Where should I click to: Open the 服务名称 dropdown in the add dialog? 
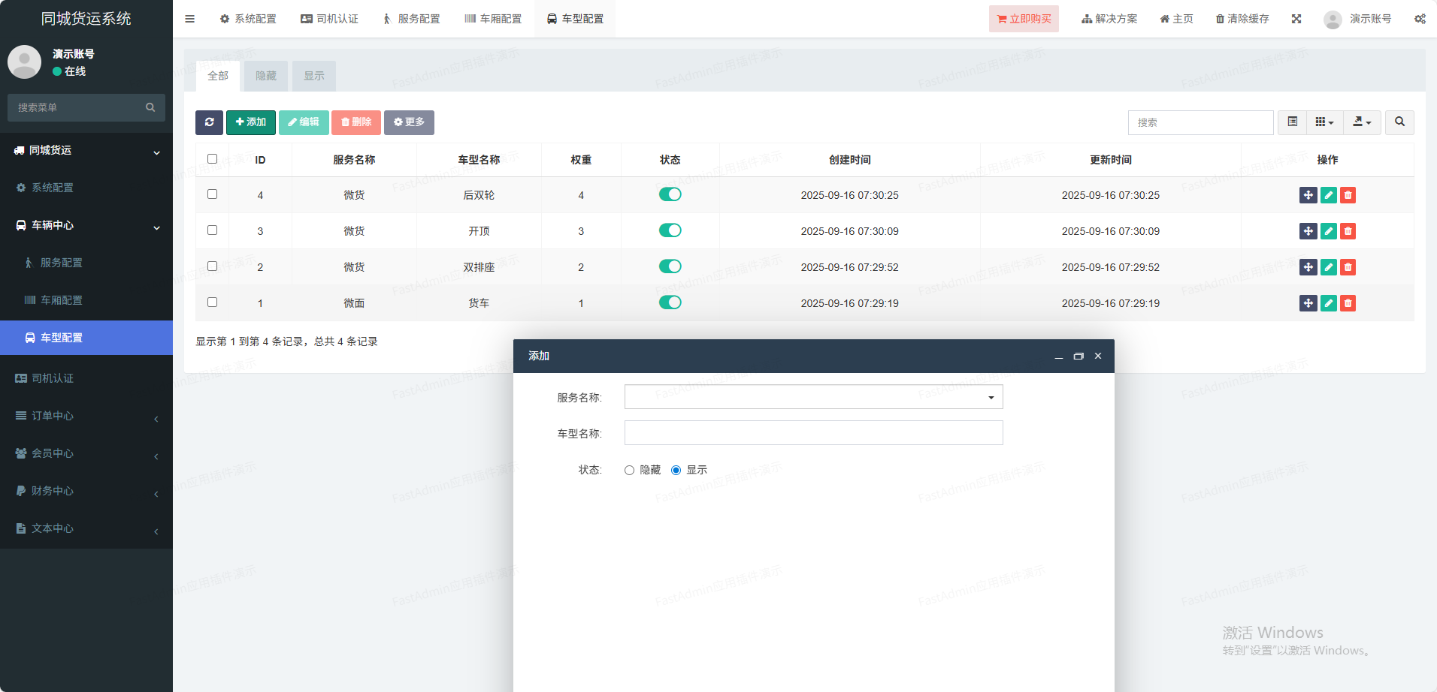pos(813,397)
